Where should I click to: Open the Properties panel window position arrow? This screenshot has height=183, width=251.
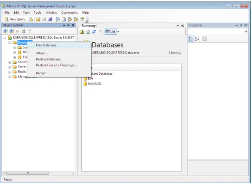click(237, 26)
